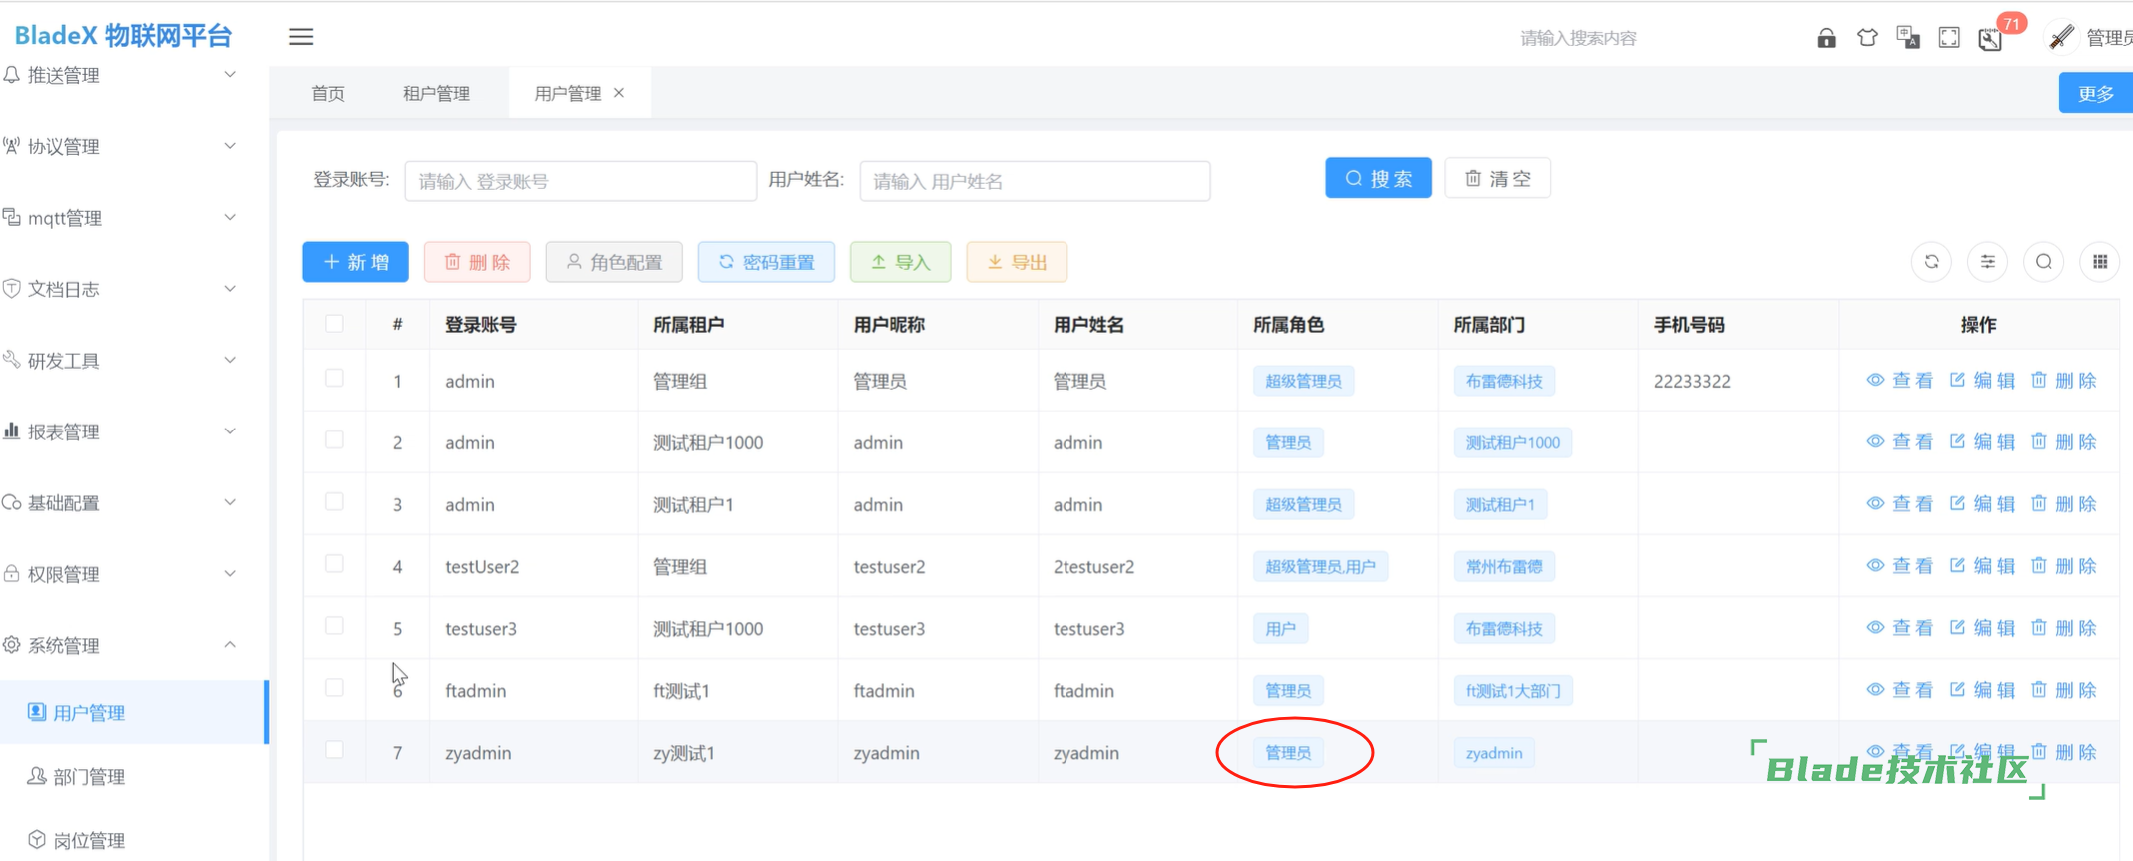Click the red 删除 toolbar button
Image resolution: width=2133 pixels, height=861 pixels.
(x=477, y=262)
